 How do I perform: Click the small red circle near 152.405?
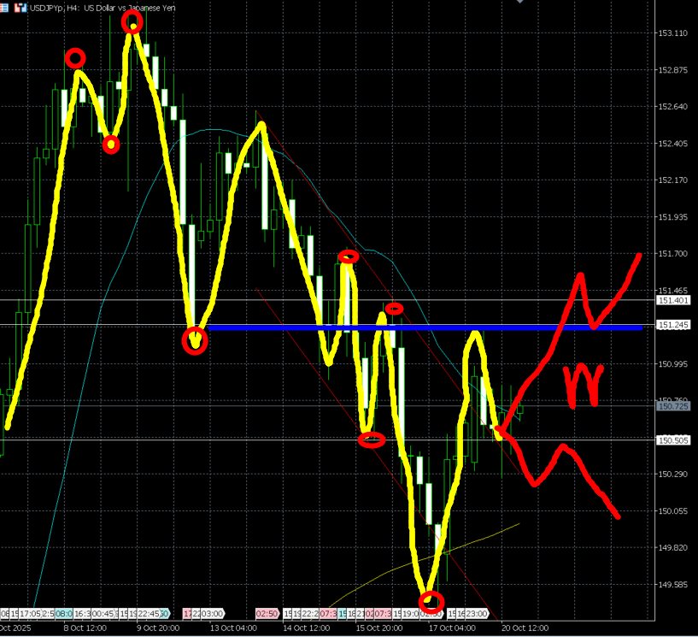[x=111, y=145]
